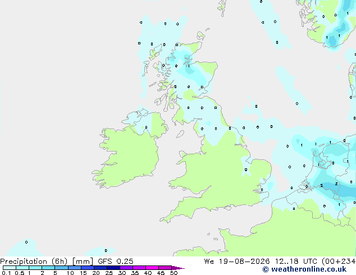The height and width of the screenshot is (275, 356).
Task: Click the legend label '0.5'
Action: point(19,273)
